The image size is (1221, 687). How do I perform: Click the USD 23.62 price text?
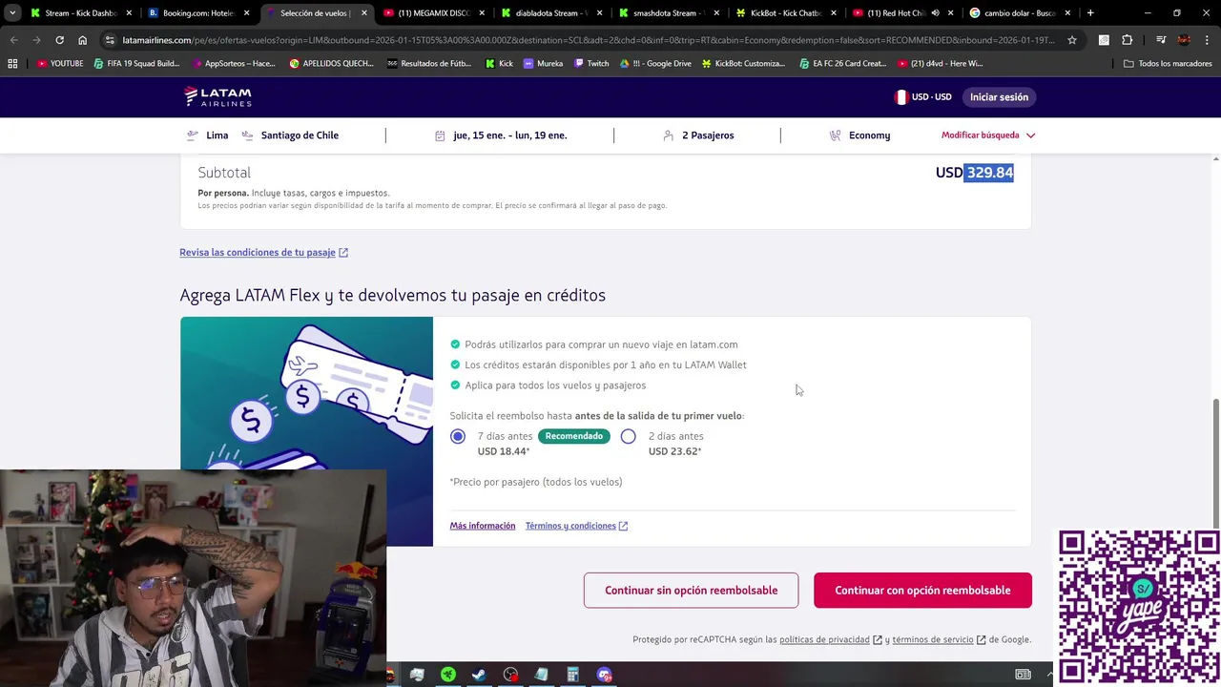[x=675, y=451]
